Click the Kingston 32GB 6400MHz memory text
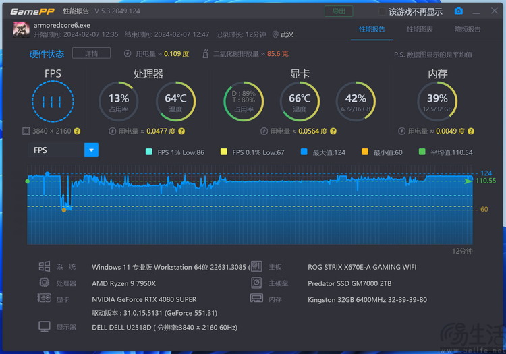This screenshot has height=354, width=506. click(x=367, y=300)
